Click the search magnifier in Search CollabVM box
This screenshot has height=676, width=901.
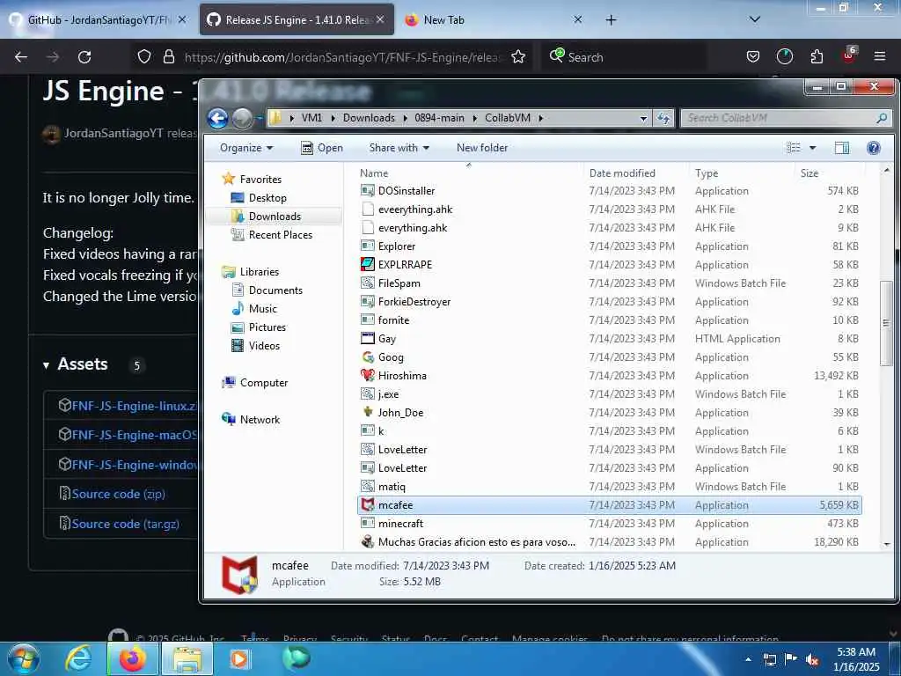pos(882,118)
